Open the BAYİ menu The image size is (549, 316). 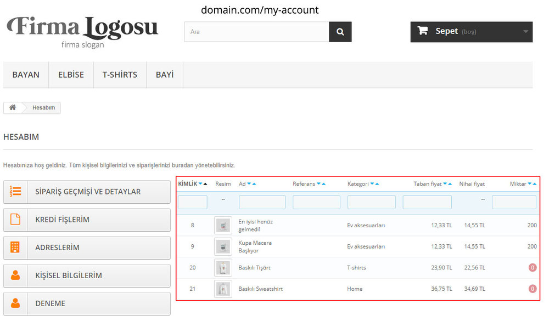tap(165, 74)
